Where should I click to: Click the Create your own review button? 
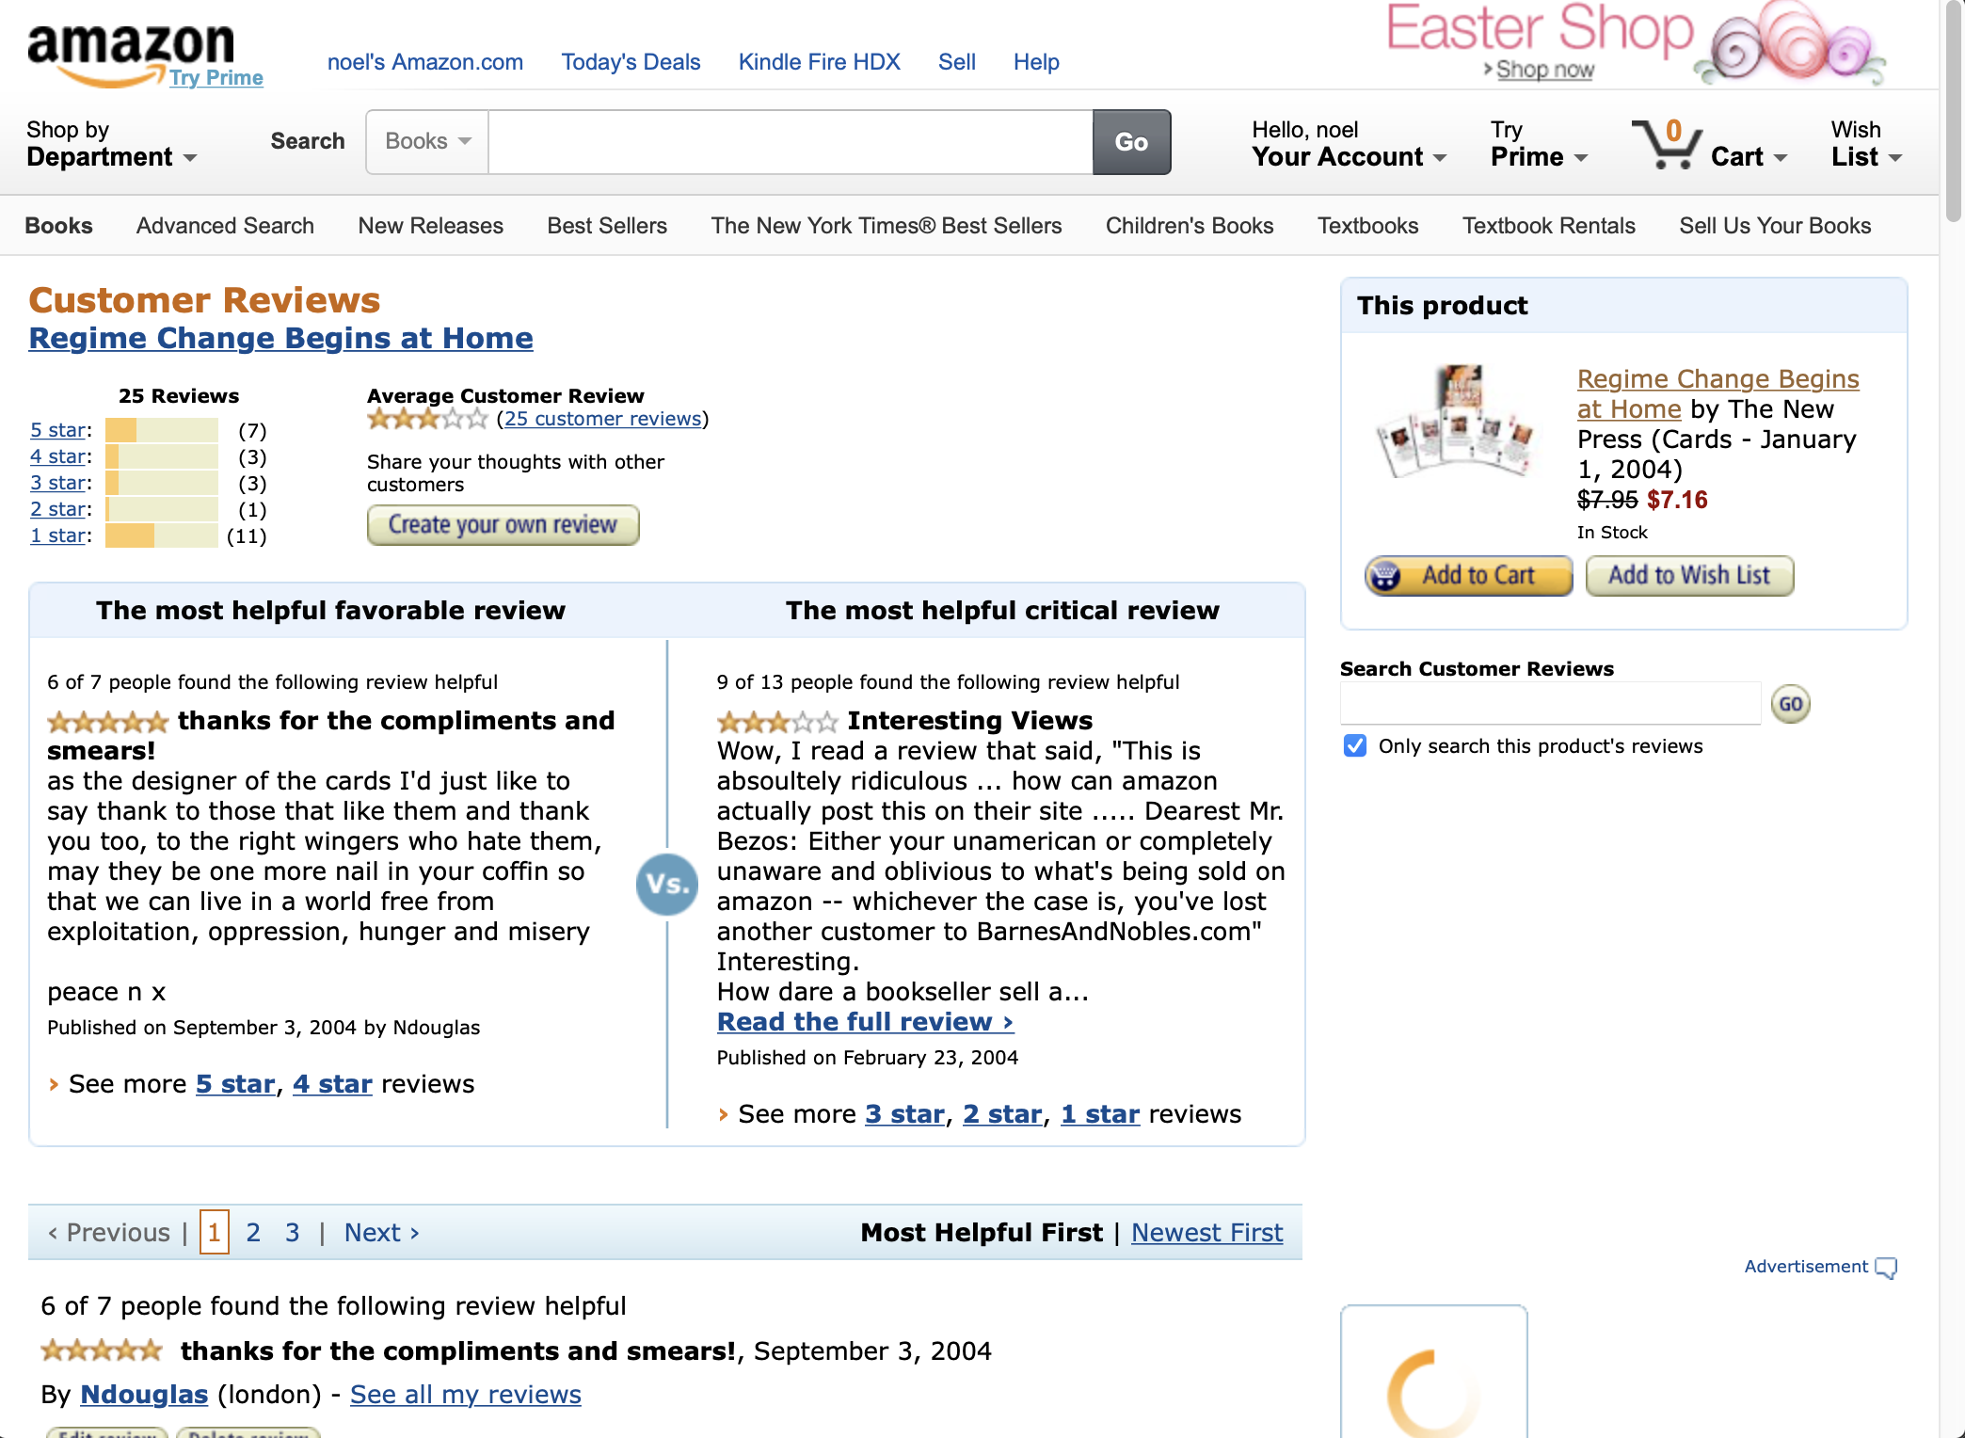point(503,524)
